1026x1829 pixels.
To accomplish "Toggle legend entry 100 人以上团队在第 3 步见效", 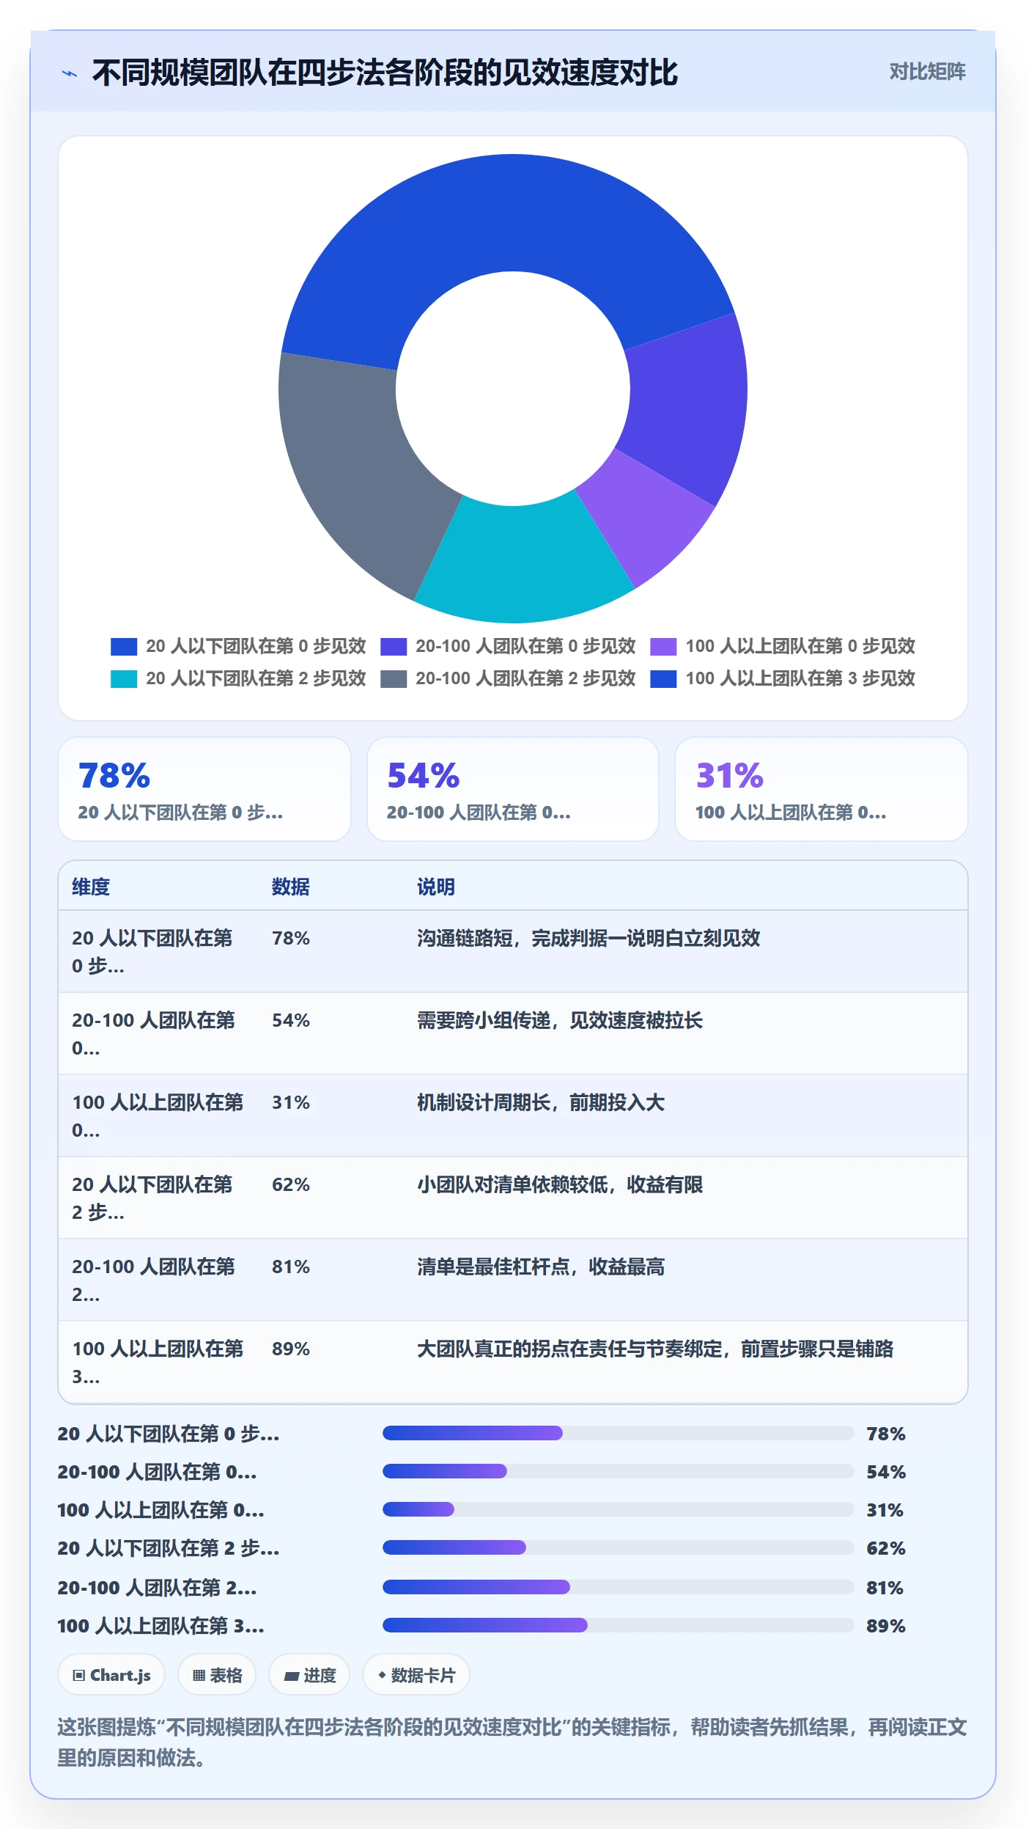I will 782,678.
